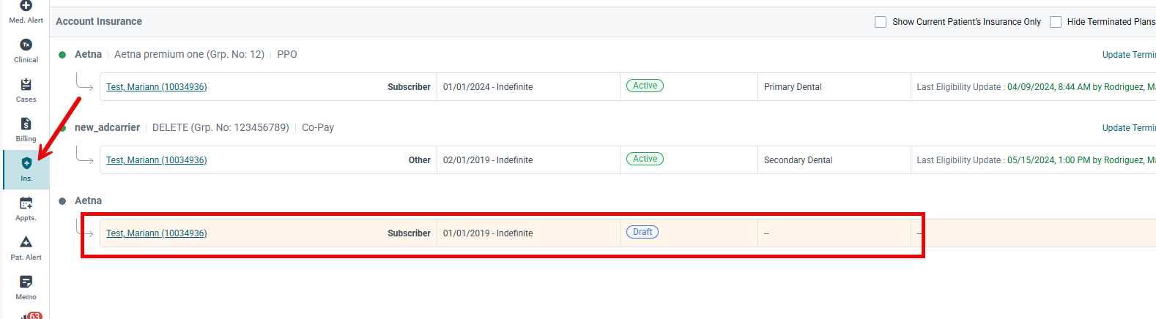The width and height of the screenshot is (1156, 319).
Task: Open the Appts. calendar icon
Action: click(x=26, y=209)
